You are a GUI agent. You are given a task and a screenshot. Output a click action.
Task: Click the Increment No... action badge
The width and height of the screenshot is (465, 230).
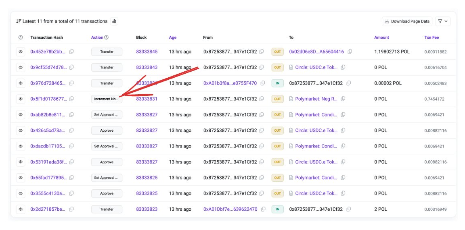click(x=107, y=99)
